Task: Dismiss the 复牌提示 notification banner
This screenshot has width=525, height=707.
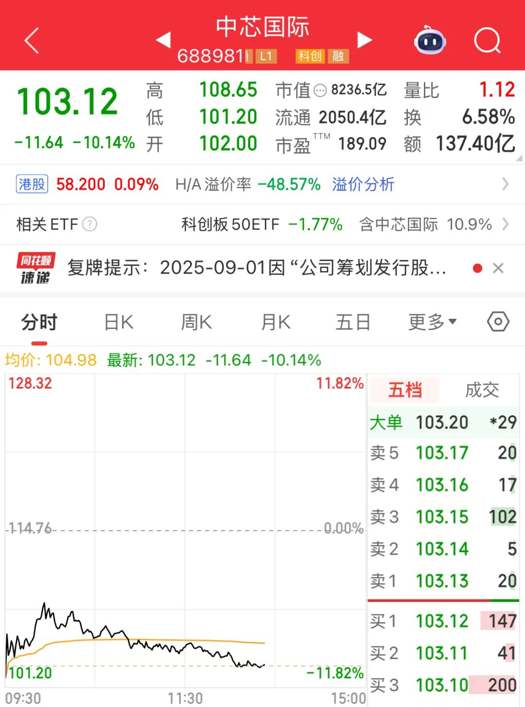Action: click(498, 268)
